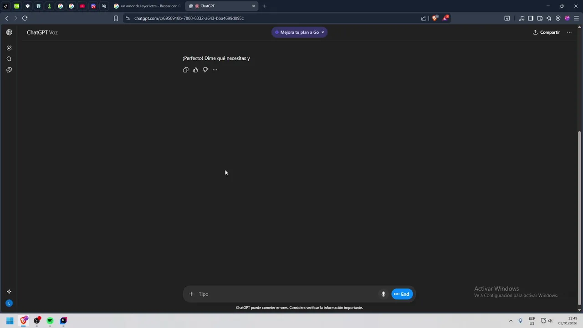Open the taskbar clock 22:49
Screen dimensions: 583x328
pos(568,321)
